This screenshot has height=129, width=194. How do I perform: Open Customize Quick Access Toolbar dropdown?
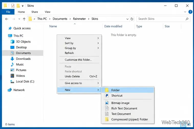(23, 6)
